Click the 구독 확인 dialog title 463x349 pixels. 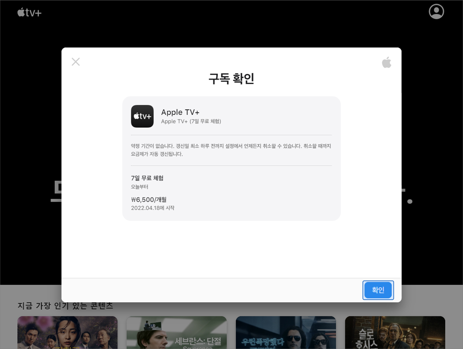click(x=231, y=78)
